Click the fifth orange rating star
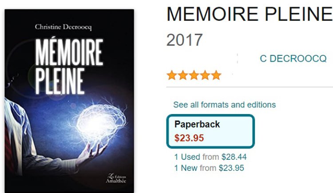The width and height of the screenshot is (333, 193). click(x=216, y=75)
